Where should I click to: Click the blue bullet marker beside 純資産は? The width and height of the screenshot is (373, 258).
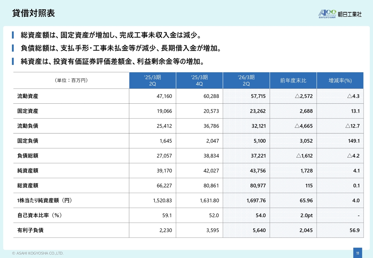click(x=13, y=61)
